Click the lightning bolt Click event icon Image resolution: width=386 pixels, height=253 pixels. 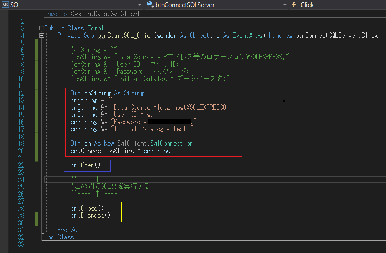[x=294, y=5]
